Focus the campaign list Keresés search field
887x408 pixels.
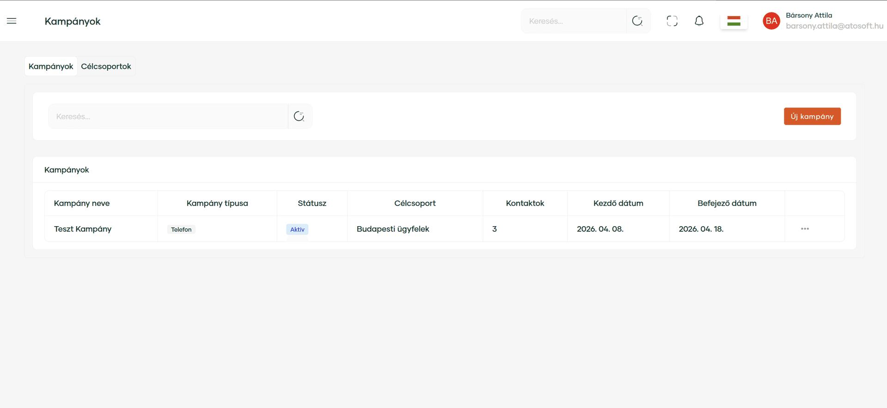coord(168,116)
